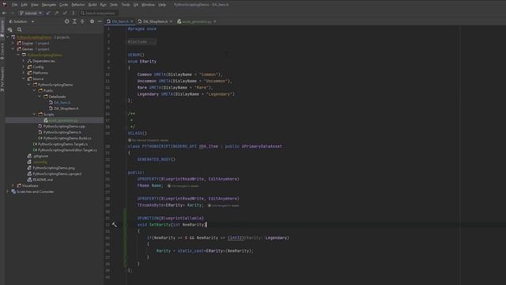This screenshot has height=285, width=506.
Task: Open the File menu
Action: pos(15,5)
